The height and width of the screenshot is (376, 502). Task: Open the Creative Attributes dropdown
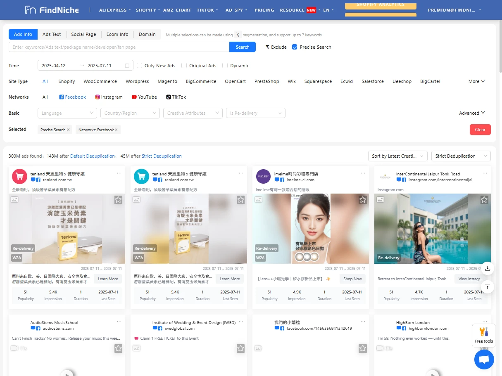coord(193,113)
